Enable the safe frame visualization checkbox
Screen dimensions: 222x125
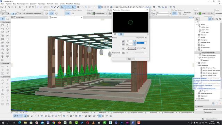[x=127, y=49]
